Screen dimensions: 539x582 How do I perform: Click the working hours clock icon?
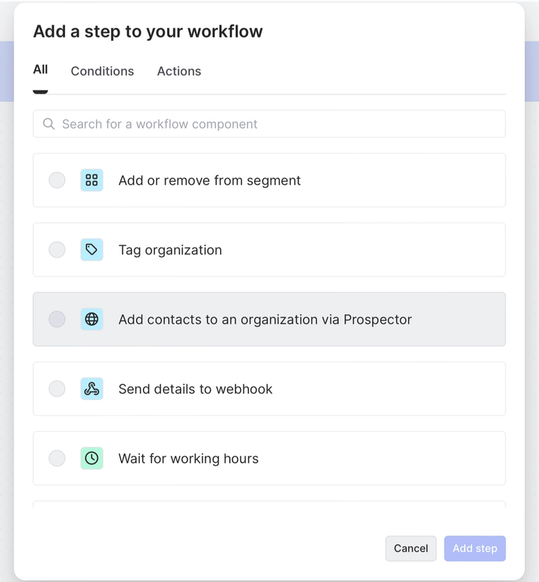(x=91, y=458)
